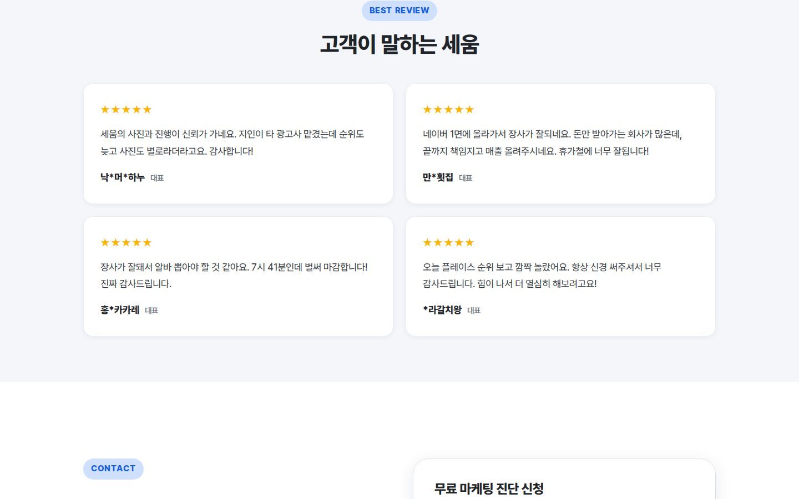Image resolution: width=799 pixels, height=499 pixels.
Task: Click the 대표 label beside 홍*카카레
Action: (x=151, y=310)
